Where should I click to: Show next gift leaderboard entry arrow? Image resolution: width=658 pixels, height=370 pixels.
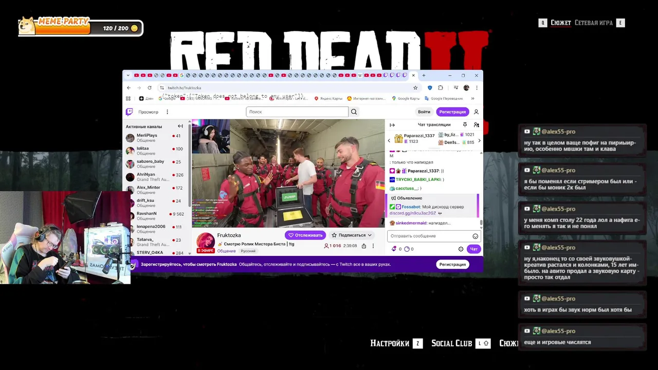pos(479,140)
